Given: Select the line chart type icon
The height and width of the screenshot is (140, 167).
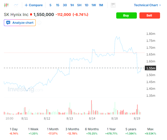Looking at the screenshot, I should coord(16,5).
